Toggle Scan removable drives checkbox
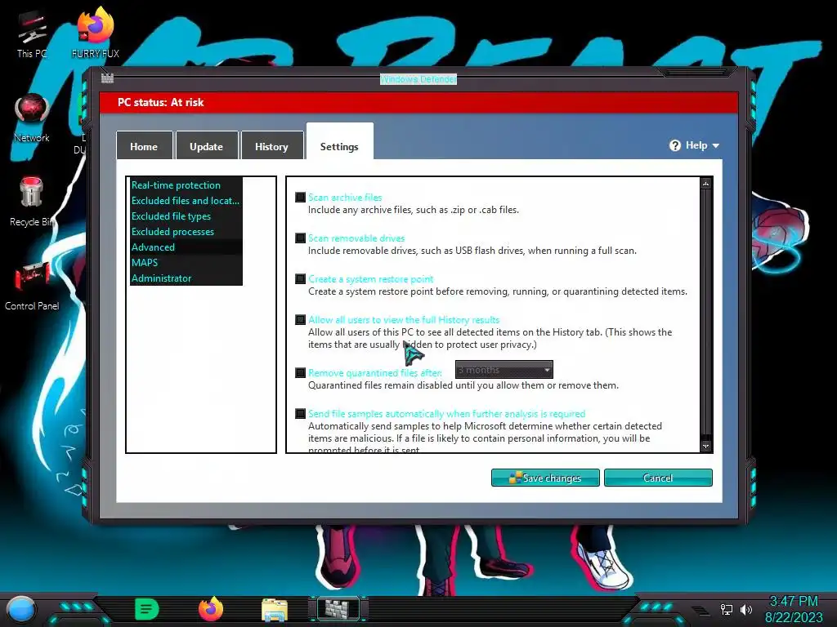This screenshot has height=627, width=837. (x=301, y=238)
